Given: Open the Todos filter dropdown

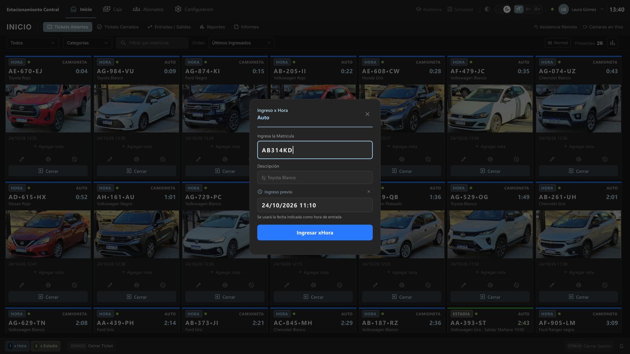Looking at the screenshot, I should click(x=33, y=43).
